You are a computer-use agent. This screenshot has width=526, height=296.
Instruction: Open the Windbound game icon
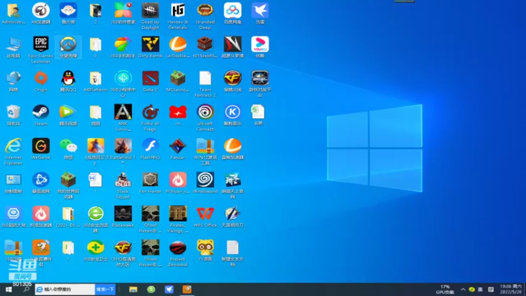tap(205, 183)
